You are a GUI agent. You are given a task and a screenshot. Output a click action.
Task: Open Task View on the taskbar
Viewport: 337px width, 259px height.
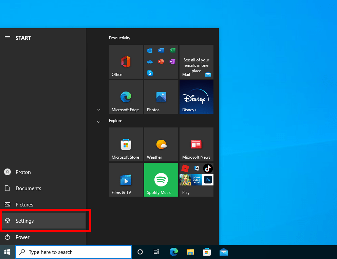click(156, 252)
